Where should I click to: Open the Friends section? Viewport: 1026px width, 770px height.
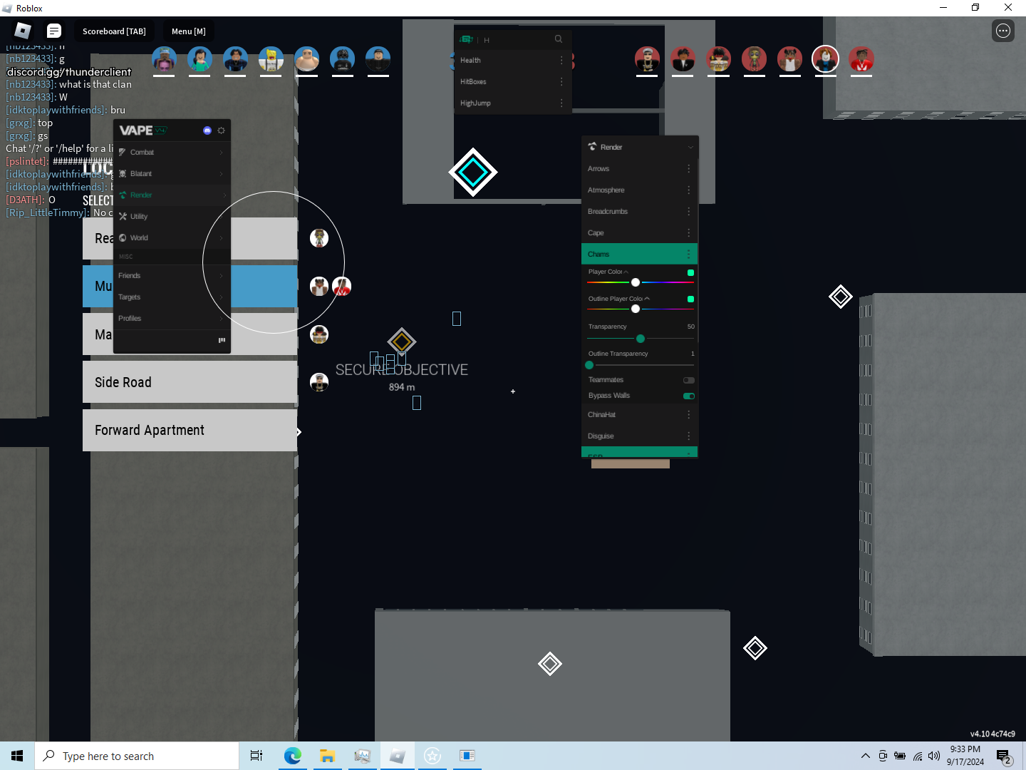point(172,275)
